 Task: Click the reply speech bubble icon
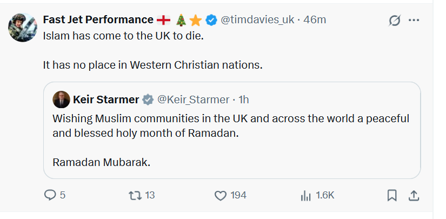click(50, 195)
